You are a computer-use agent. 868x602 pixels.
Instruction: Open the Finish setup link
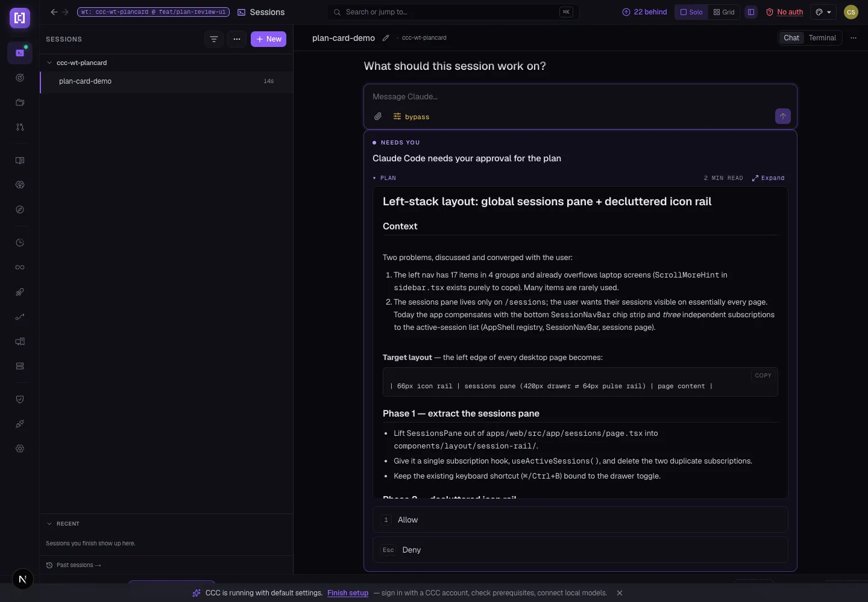[348, 593]
